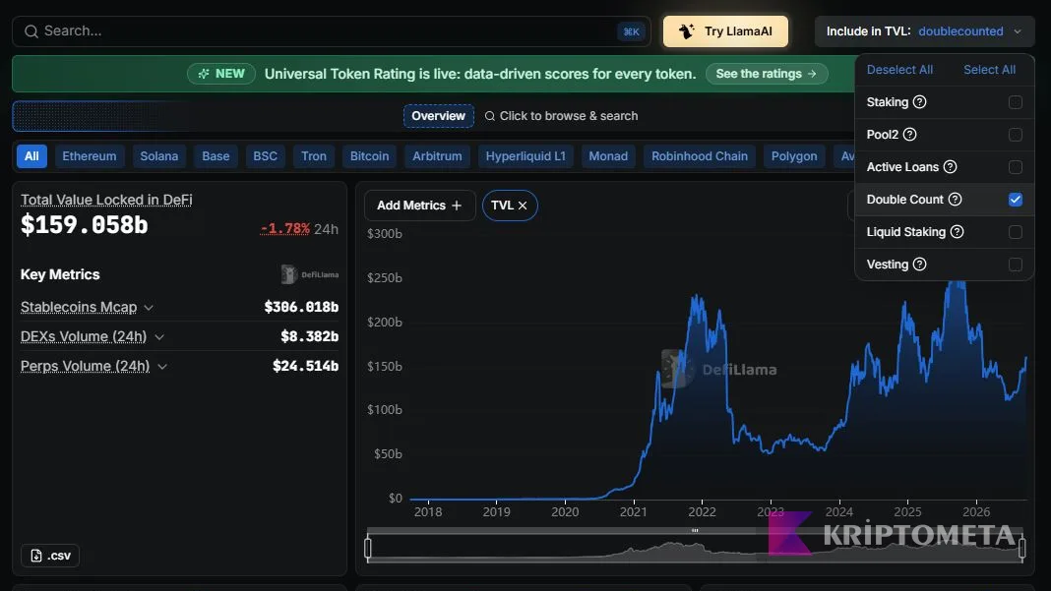Open Active Loans help question icon
The height and width of the screenshot is (591, 1051).
coord(950,167)
